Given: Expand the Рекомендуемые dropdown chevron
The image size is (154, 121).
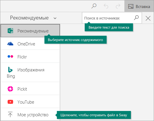Looking at the screenshot, I should click(x=55, y=18).
